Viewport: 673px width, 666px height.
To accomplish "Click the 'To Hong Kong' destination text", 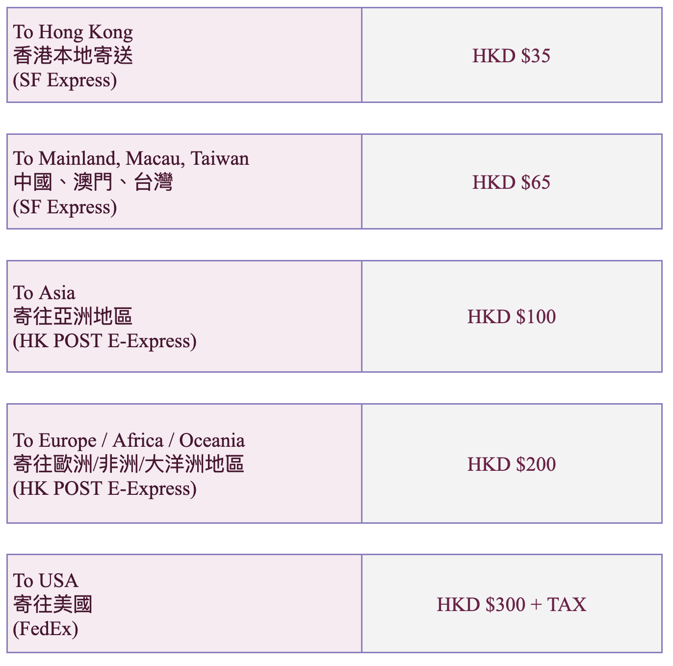I will coord(73,32).
